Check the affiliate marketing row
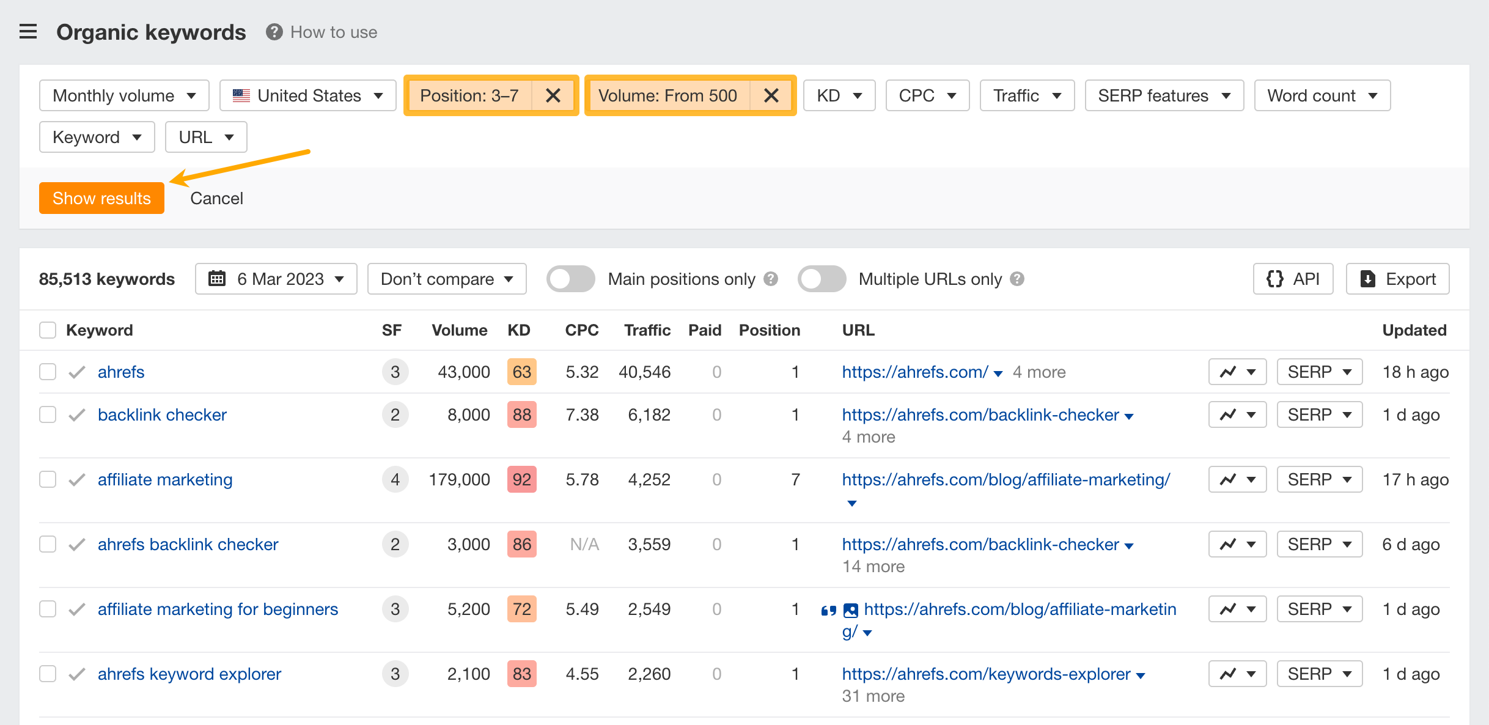Image resolution: width=1489 pixels, height=725 pixels. coord(48,479)
